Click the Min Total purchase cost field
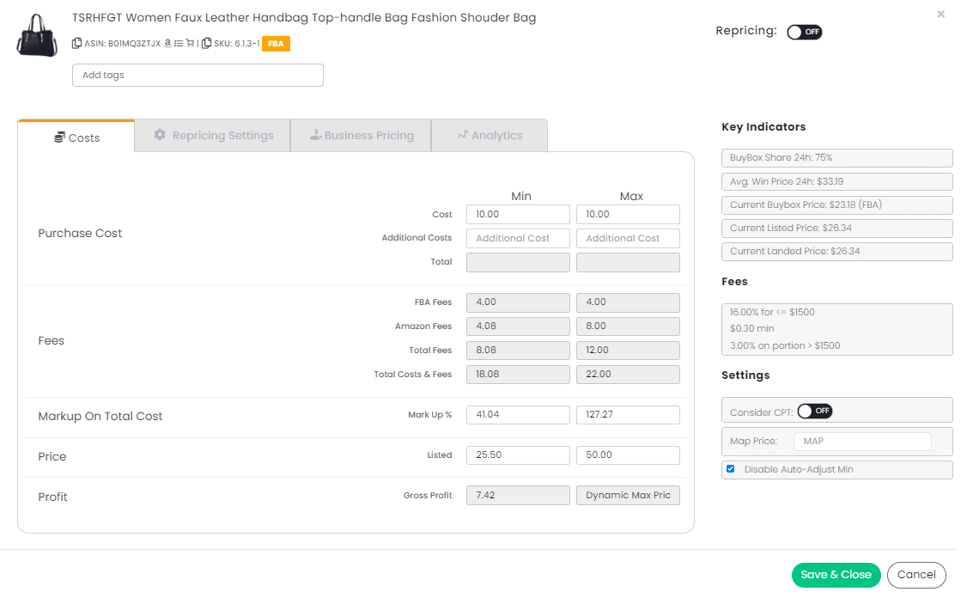967x598 pixels. click(518, 262)
